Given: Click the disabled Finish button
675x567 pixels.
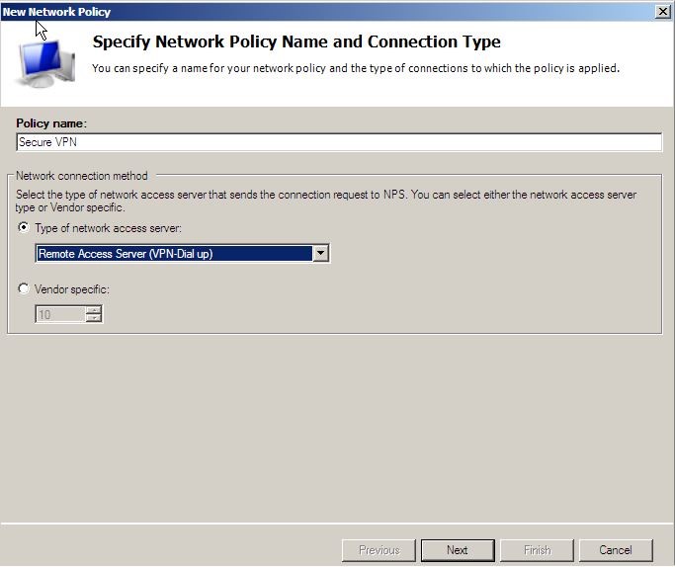Looking at the screenshot, I should pos(537,550).
